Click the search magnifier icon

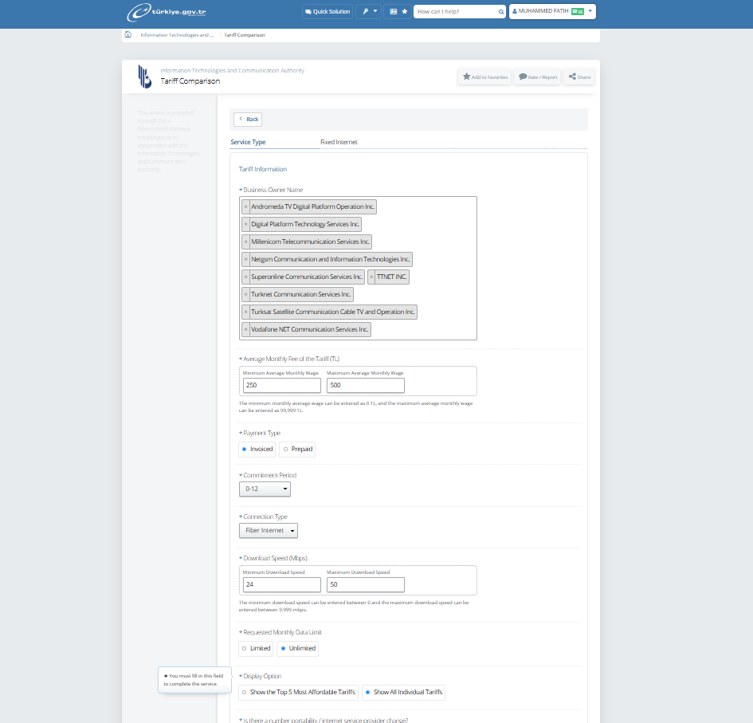[x=501, y=12]
